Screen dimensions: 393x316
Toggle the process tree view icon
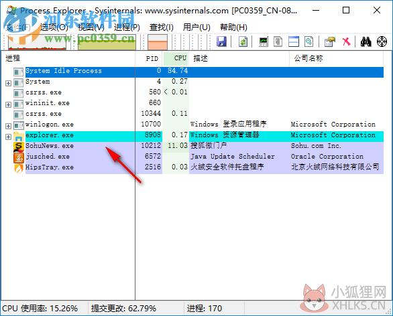[278, 42]
